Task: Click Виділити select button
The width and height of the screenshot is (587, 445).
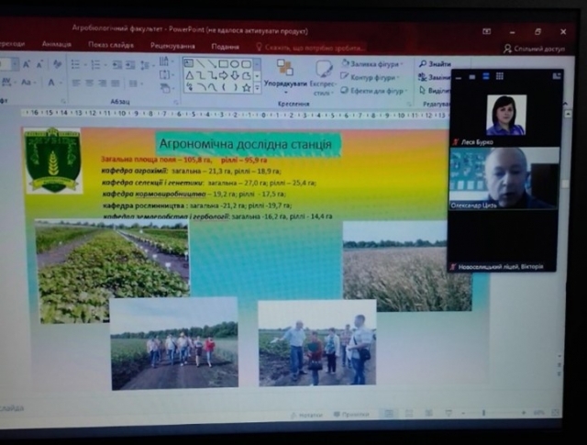Action: [x=435, y=90]
